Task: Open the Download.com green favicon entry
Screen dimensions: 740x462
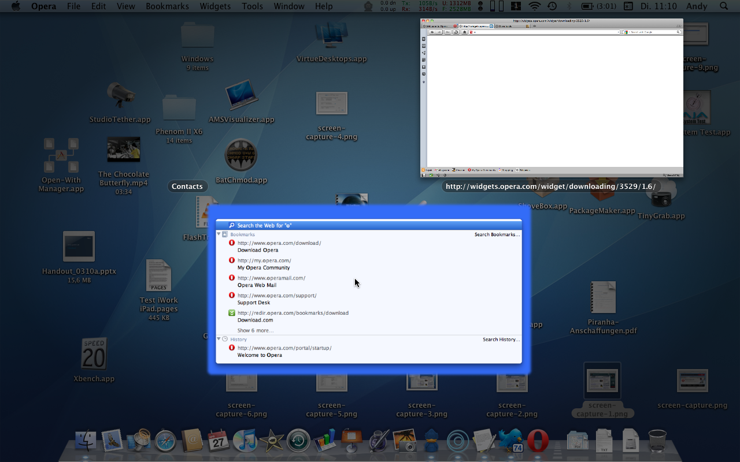Action: tap(231, 312)
